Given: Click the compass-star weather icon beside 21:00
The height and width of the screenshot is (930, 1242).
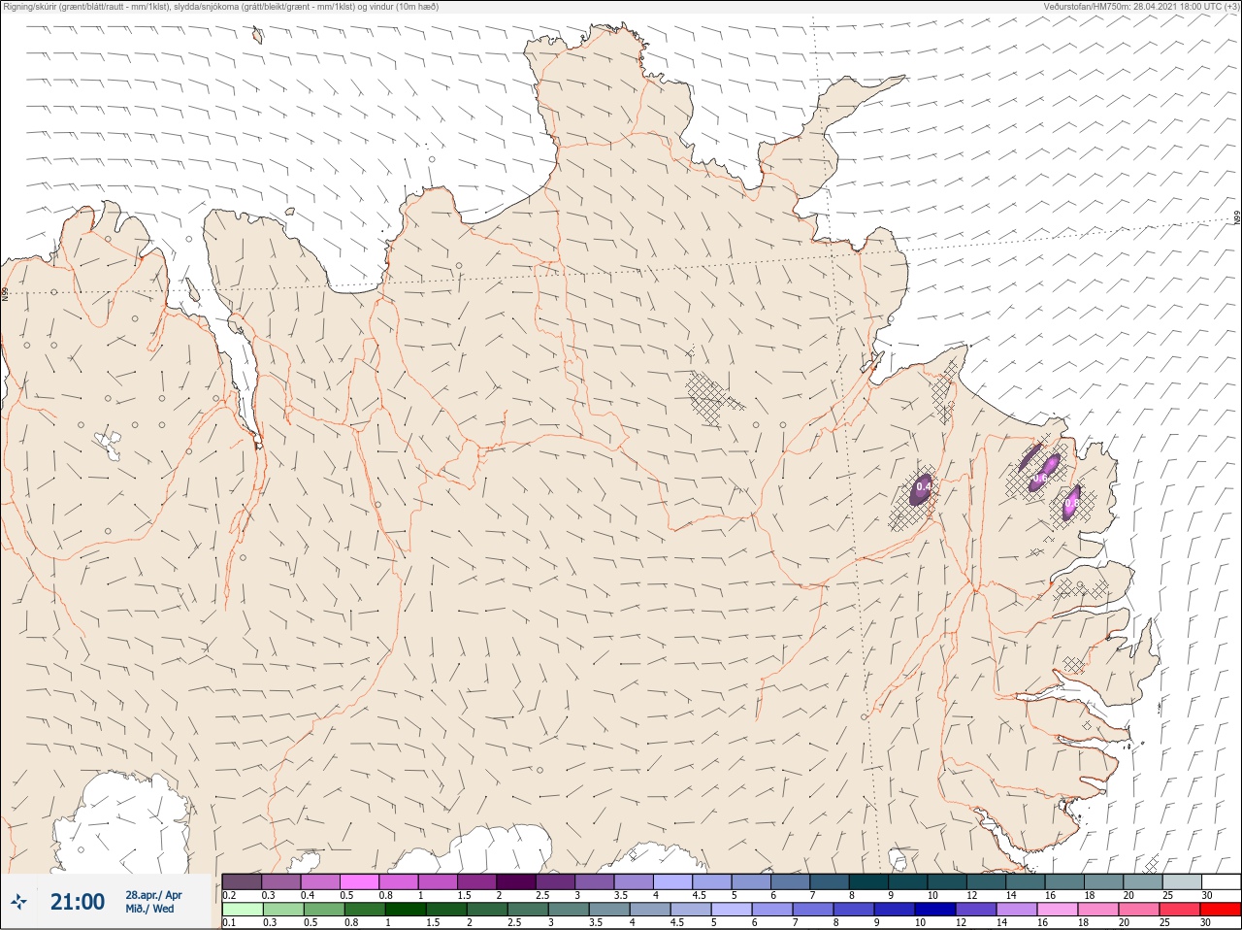Looking at the screenshot, I should pyautogui.click(x=18, y=902).
